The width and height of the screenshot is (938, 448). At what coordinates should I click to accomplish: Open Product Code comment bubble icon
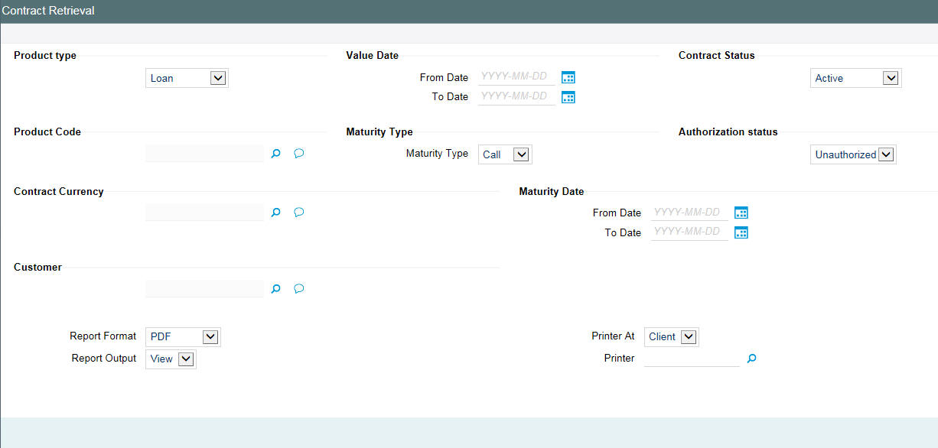299,154
